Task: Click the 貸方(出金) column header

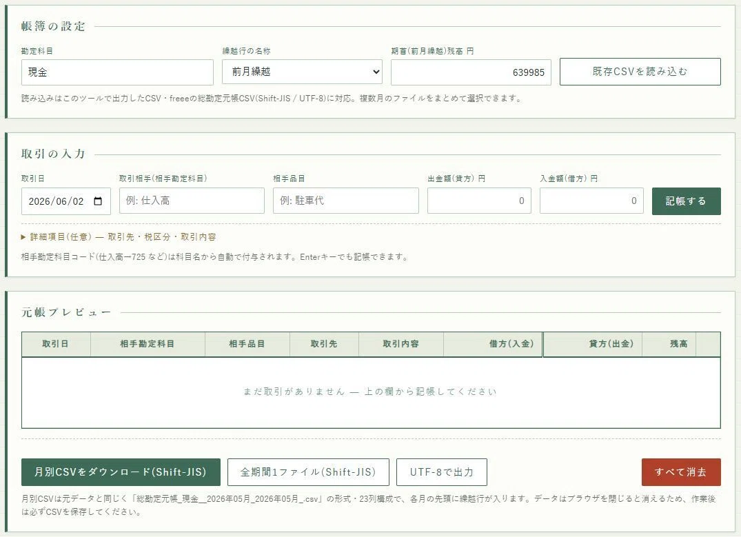Action: click(593, 344)
